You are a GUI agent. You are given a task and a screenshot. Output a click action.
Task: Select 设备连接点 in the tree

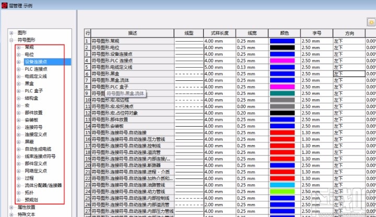(36, 62)
